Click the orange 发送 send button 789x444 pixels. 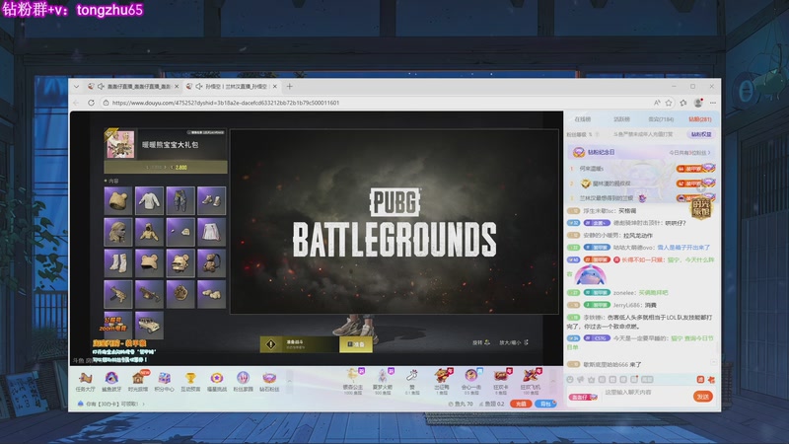tap(702, 397)
